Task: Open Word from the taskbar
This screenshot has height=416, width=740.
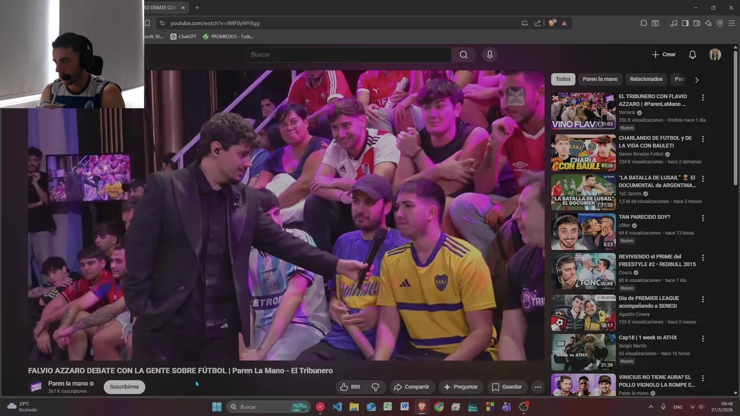Action: click(x=405, y=407)
